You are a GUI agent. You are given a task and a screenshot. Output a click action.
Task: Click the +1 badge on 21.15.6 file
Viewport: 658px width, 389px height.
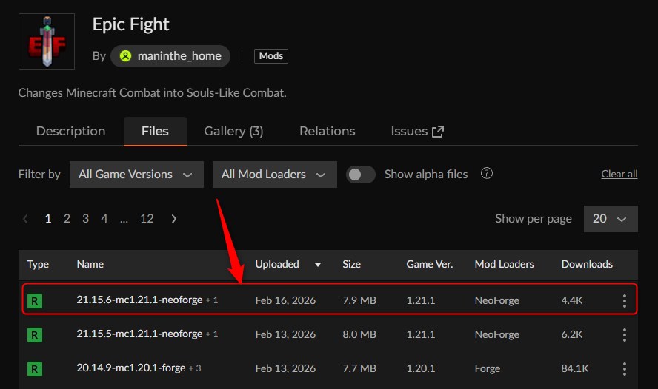tap(212, 300)
